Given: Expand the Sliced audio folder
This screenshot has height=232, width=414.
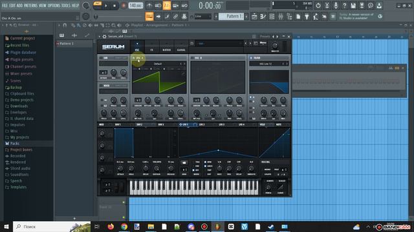Looking at the screenshot, I should [x=20, y=168].
